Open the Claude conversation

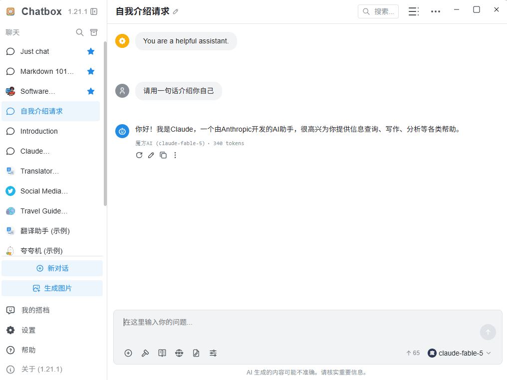[51, 151]
